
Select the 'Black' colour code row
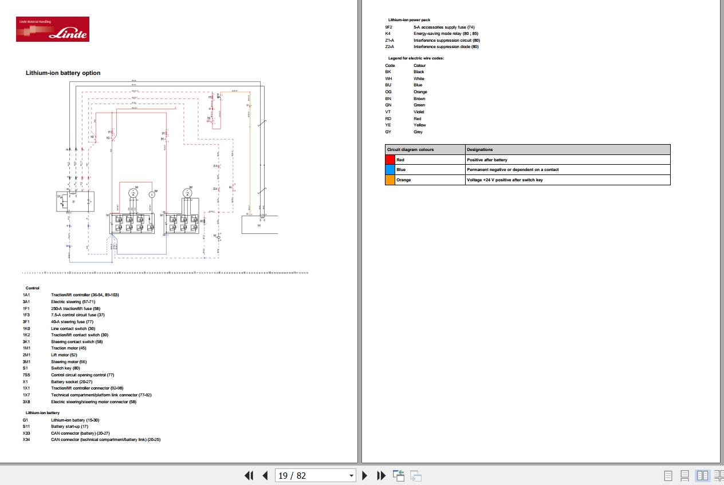coord(405,72)
